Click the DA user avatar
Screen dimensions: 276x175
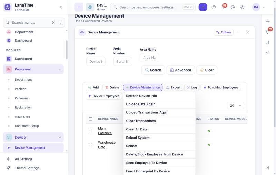(x=256, y=7)
